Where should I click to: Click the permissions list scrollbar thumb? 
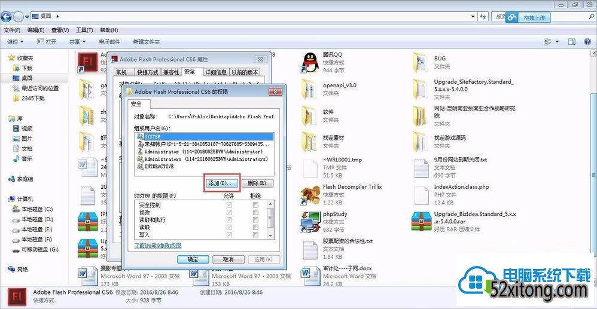[x=270, y=218]
